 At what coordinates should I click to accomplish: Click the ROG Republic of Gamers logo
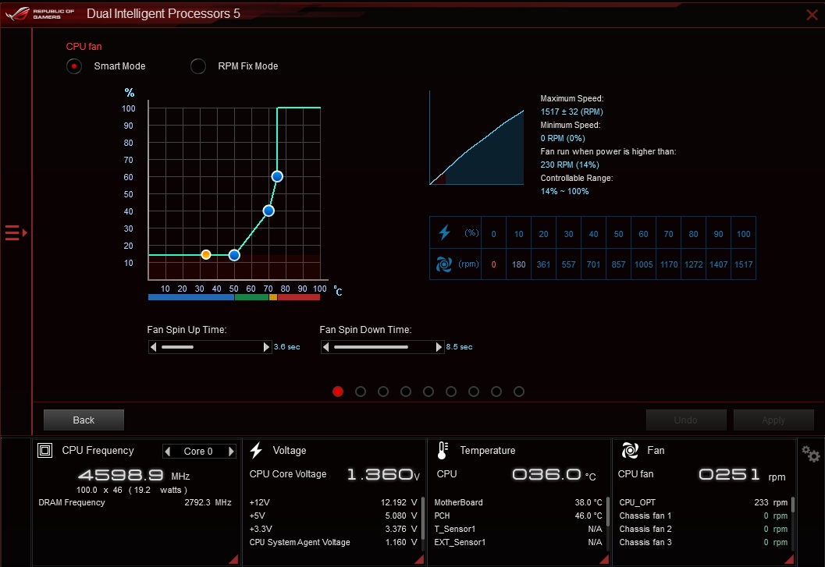click(x=41, y=14)
